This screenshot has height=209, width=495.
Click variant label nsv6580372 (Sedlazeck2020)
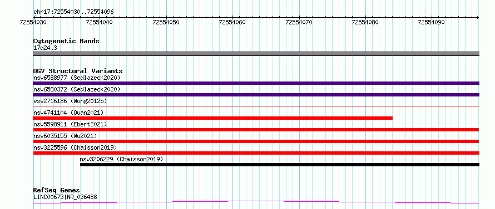coord(77,89)
